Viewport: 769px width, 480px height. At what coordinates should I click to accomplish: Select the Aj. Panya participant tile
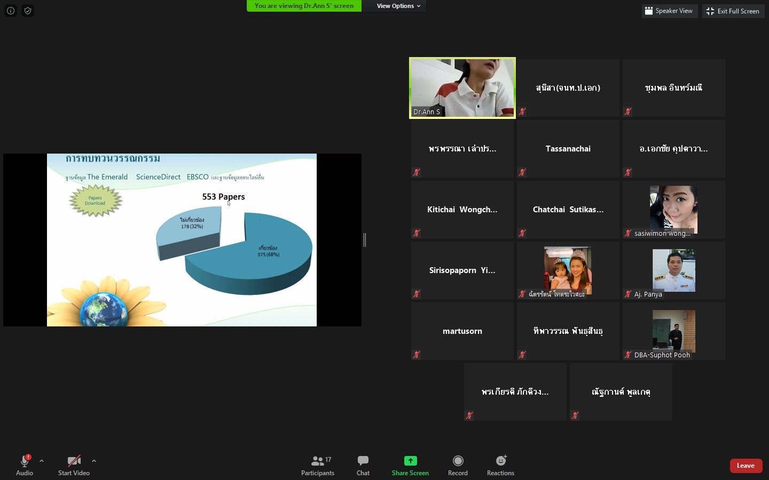coord(674,270)
